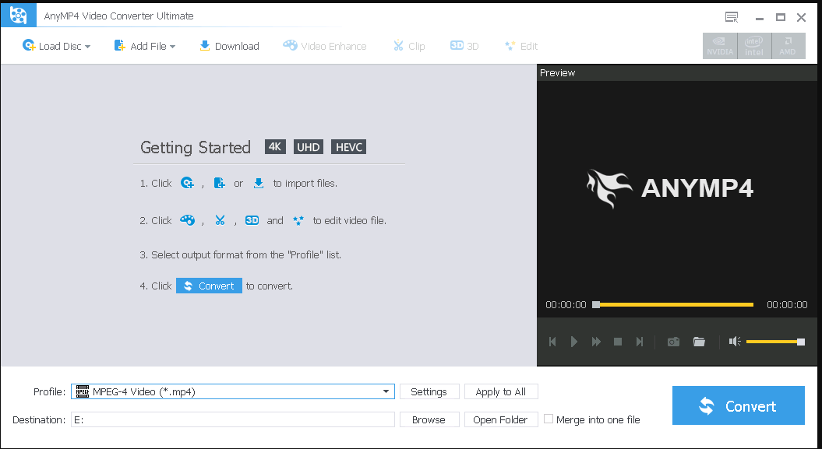The height and width of the screenshot is (449, 822).
Task: Click 3D icon in step 2
Action: [x=252, y=220]
